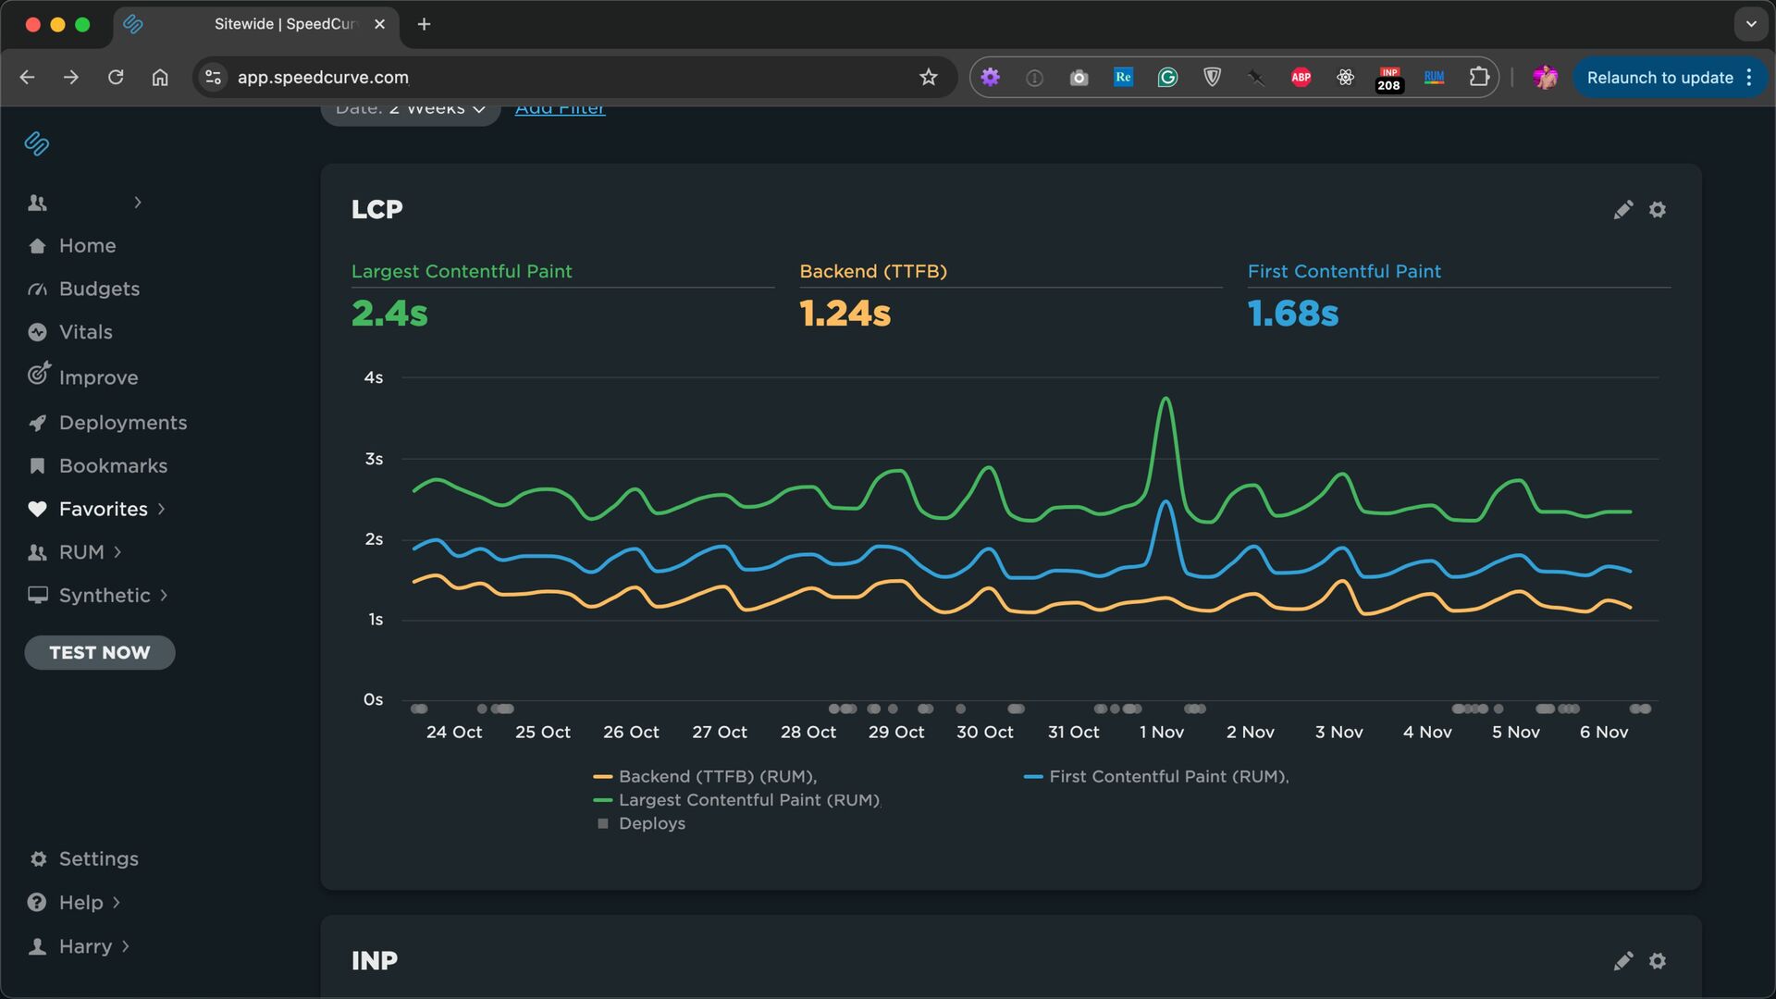The height and width of the screenshot is (999, 1776).
Task: Open Vitals page
Action: point(70,332)
